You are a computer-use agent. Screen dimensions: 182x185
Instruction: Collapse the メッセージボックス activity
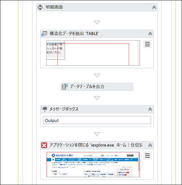point(150,109)
